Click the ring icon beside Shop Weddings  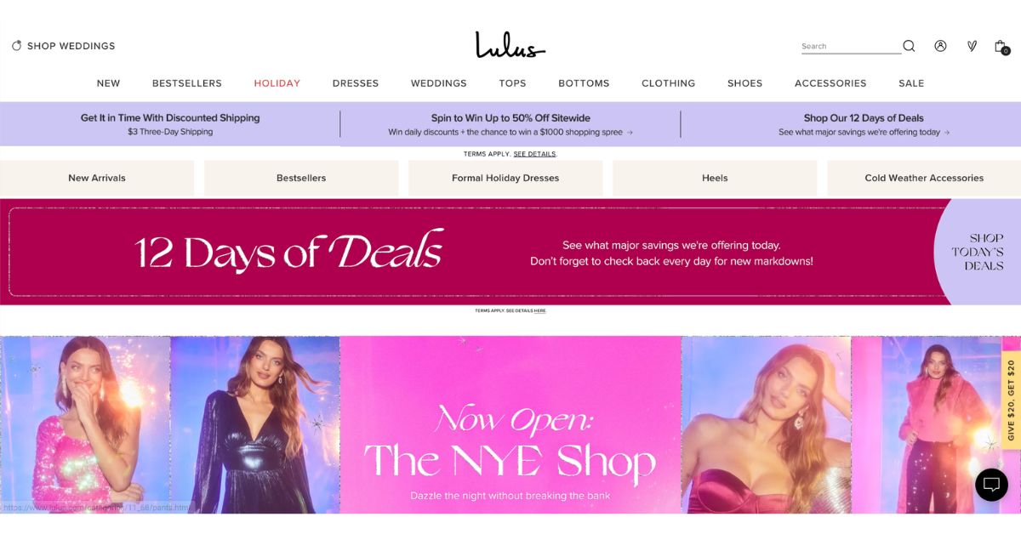(16, 46)
